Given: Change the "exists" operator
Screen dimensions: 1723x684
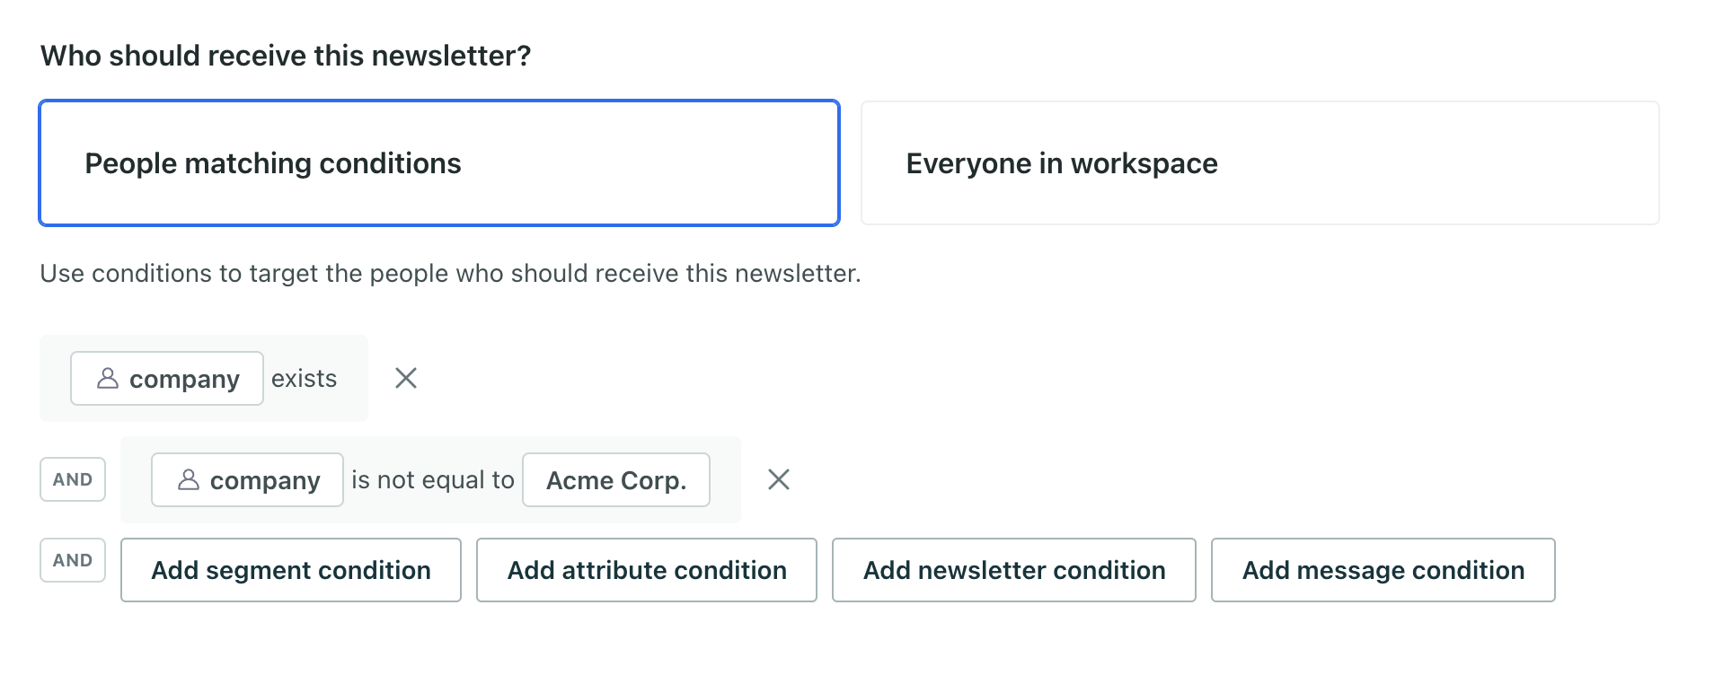Looking at the screenshot, I should click(x=304, y=378).
